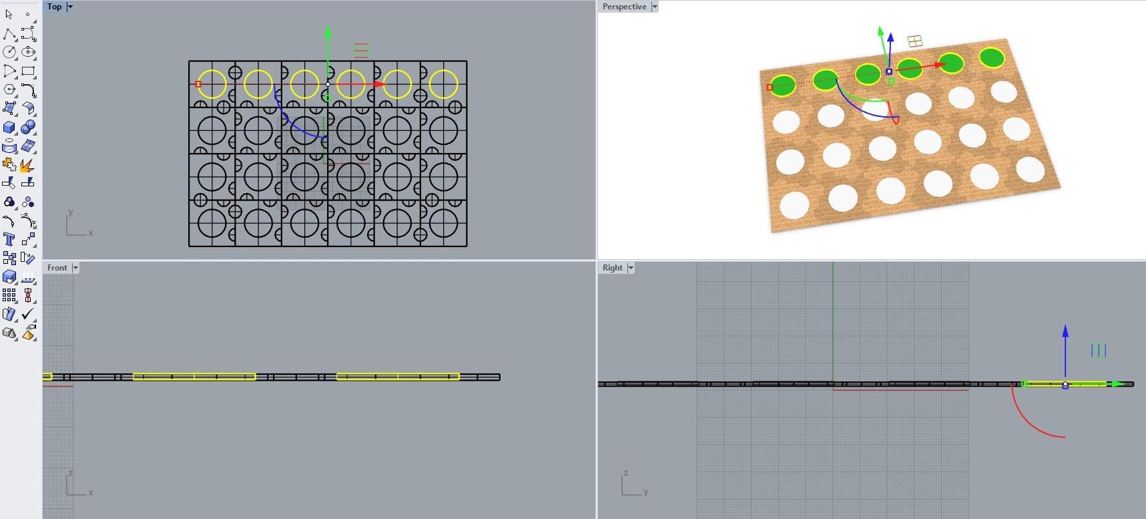1146x519 pixels.
Task: Choose the Arc tool
Action: click(x=9, y=71)
